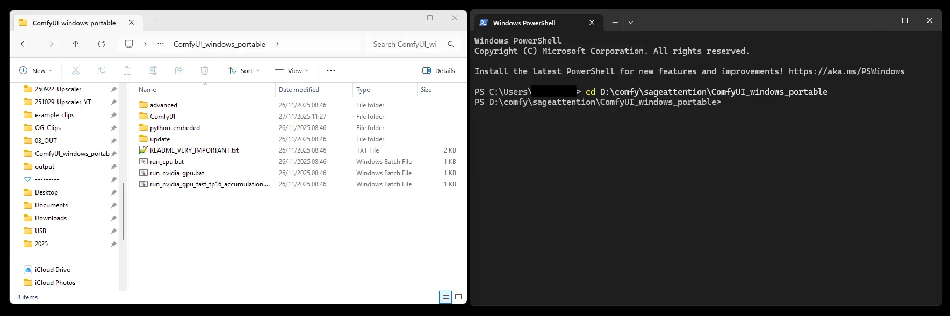Open the Sort dropdown menu
Viewport: 950px width, 316px height.
[x=244, y=70]
